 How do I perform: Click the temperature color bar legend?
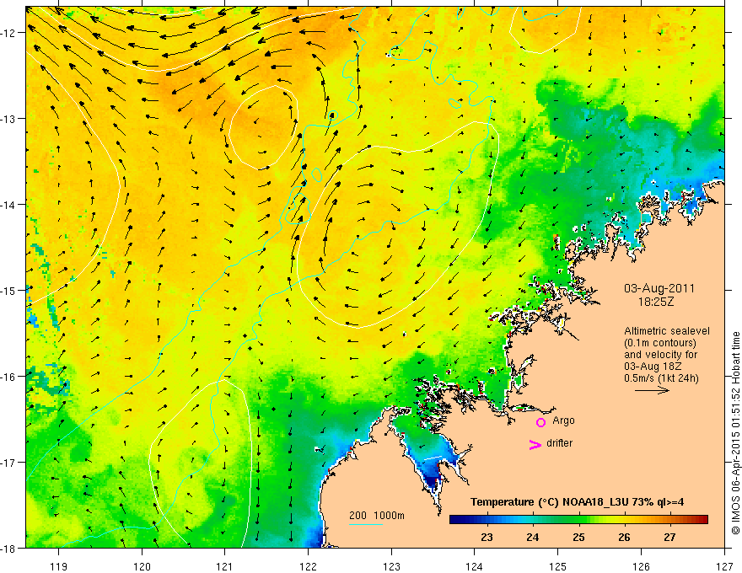pos(578,519)
